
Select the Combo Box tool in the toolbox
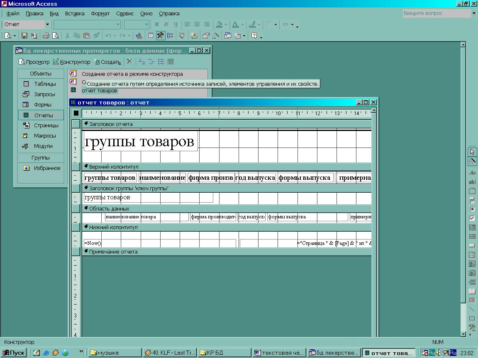click(472, 227)
